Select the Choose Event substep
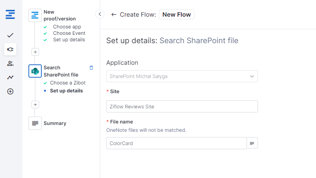The height and width of the screenshot is (178, 316). 69,33
